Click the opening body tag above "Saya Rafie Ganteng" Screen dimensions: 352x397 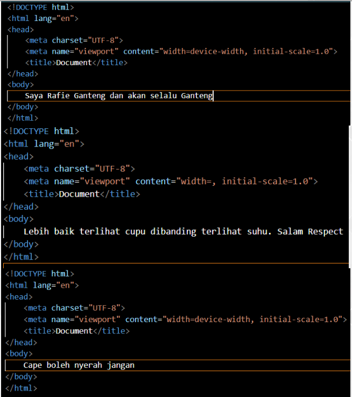point(20,85)
